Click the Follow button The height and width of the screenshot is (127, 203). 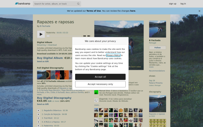point(158,48)
